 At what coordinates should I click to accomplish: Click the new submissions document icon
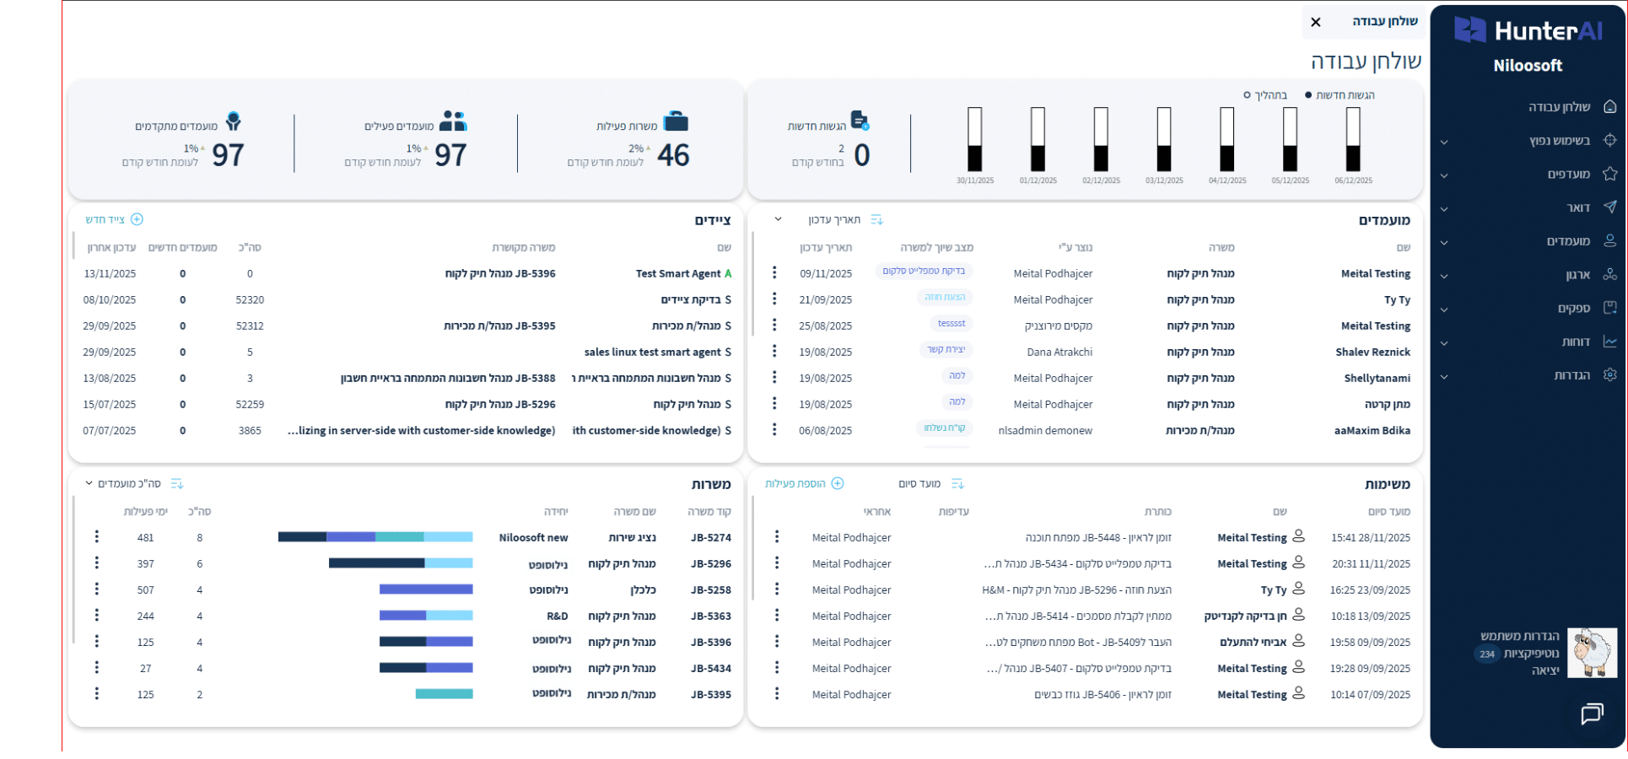[859, 121]
